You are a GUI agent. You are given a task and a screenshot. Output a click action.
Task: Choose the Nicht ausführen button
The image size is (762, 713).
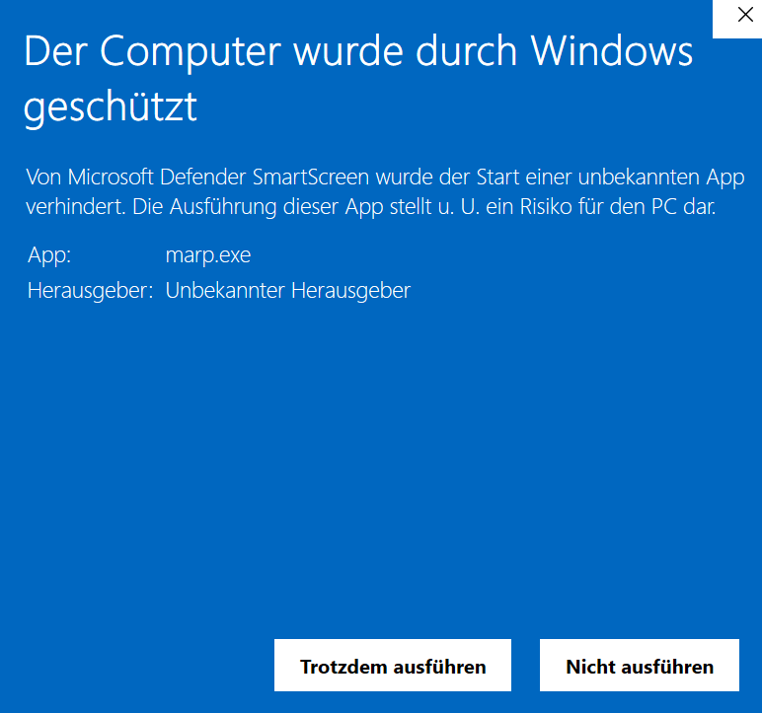click(639, 665)
